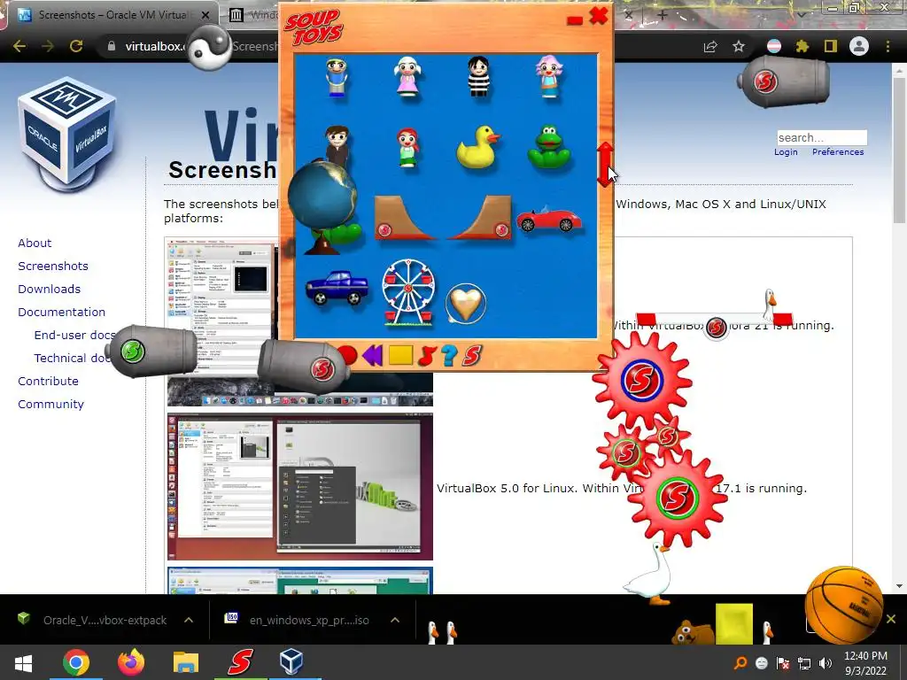The width and height of the screenshot is (907, 680).
Task: Switch to the second Chrome tab
Action: click(252, 15)
